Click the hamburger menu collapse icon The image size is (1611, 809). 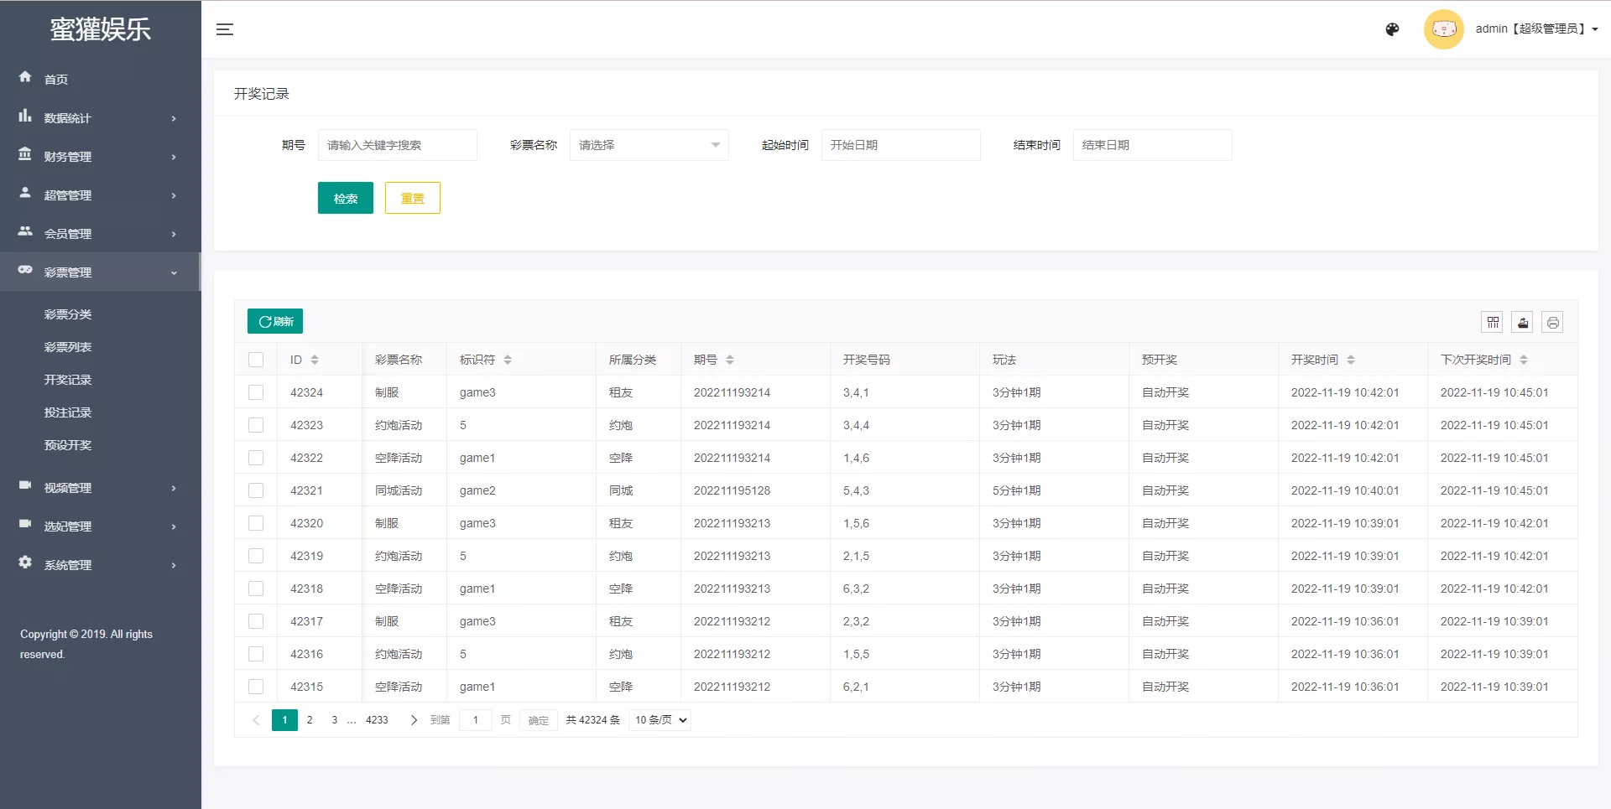click(224, 29)
